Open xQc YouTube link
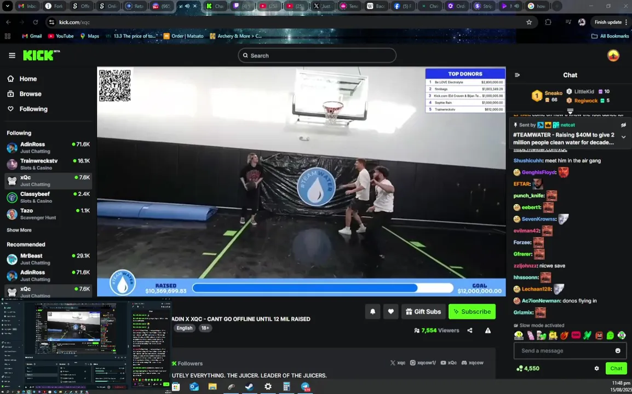This screenshot has width=632, height=394. [449, 363]
